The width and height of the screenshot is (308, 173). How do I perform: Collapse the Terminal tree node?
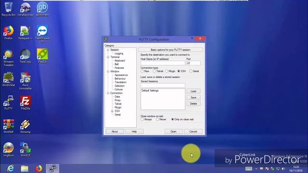click(108, 57)
